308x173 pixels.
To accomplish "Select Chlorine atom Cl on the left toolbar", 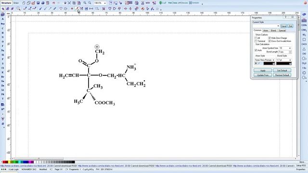I will (2, 68).
